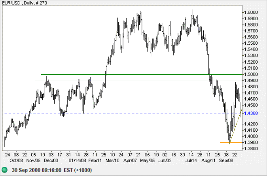
Task: Click the Mar/10 date label
Action: pyautogui.click(x=112, y=161)
